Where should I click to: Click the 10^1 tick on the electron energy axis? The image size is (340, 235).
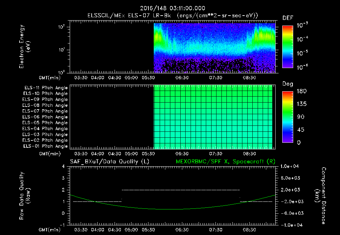[61, 50]
